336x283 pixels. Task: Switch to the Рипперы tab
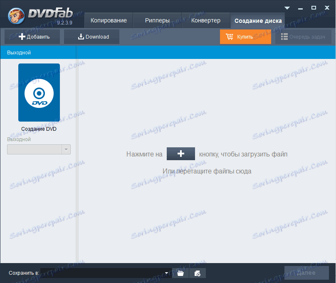coord(157,20)
